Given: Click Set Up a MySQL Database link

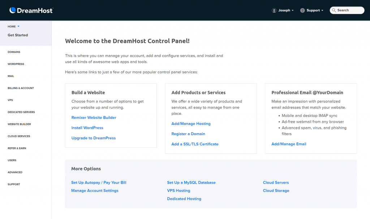Looking at the screenshot, I should [x=192, y=183].
